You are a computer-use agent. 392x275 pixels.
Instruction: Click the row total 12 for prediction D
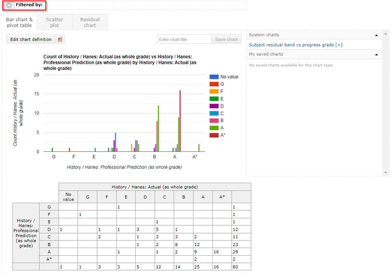(x=241, y=229)
